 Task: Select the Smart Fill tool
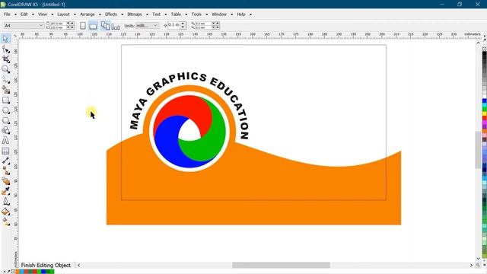point(5,90)
